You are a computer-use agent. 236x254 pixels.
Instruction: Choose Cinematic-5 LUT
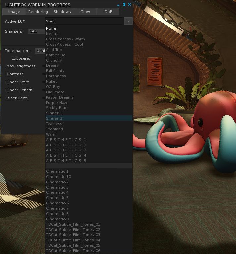tap(89, 198)
